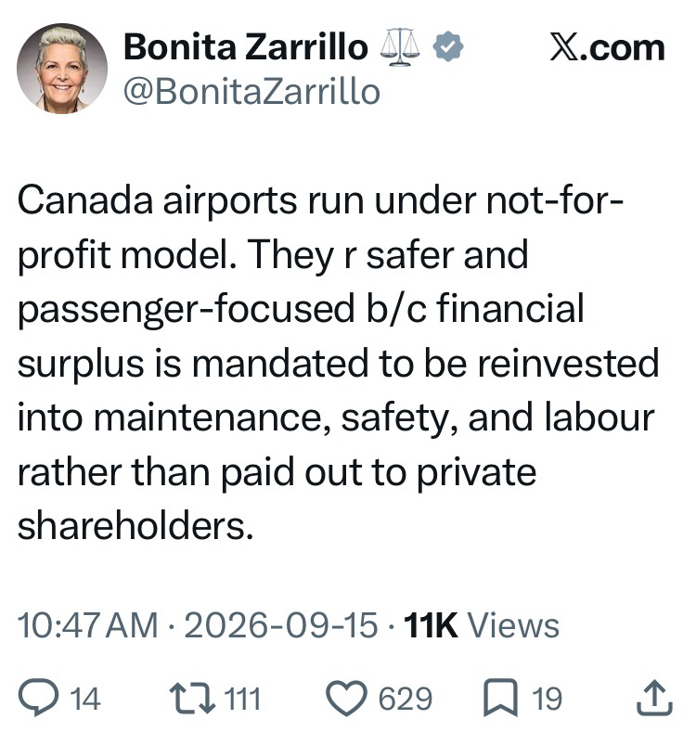This screenshot has height=745, width=696.
Task: Click the 19 bookmarks count
Action: [x=547, y=699]
